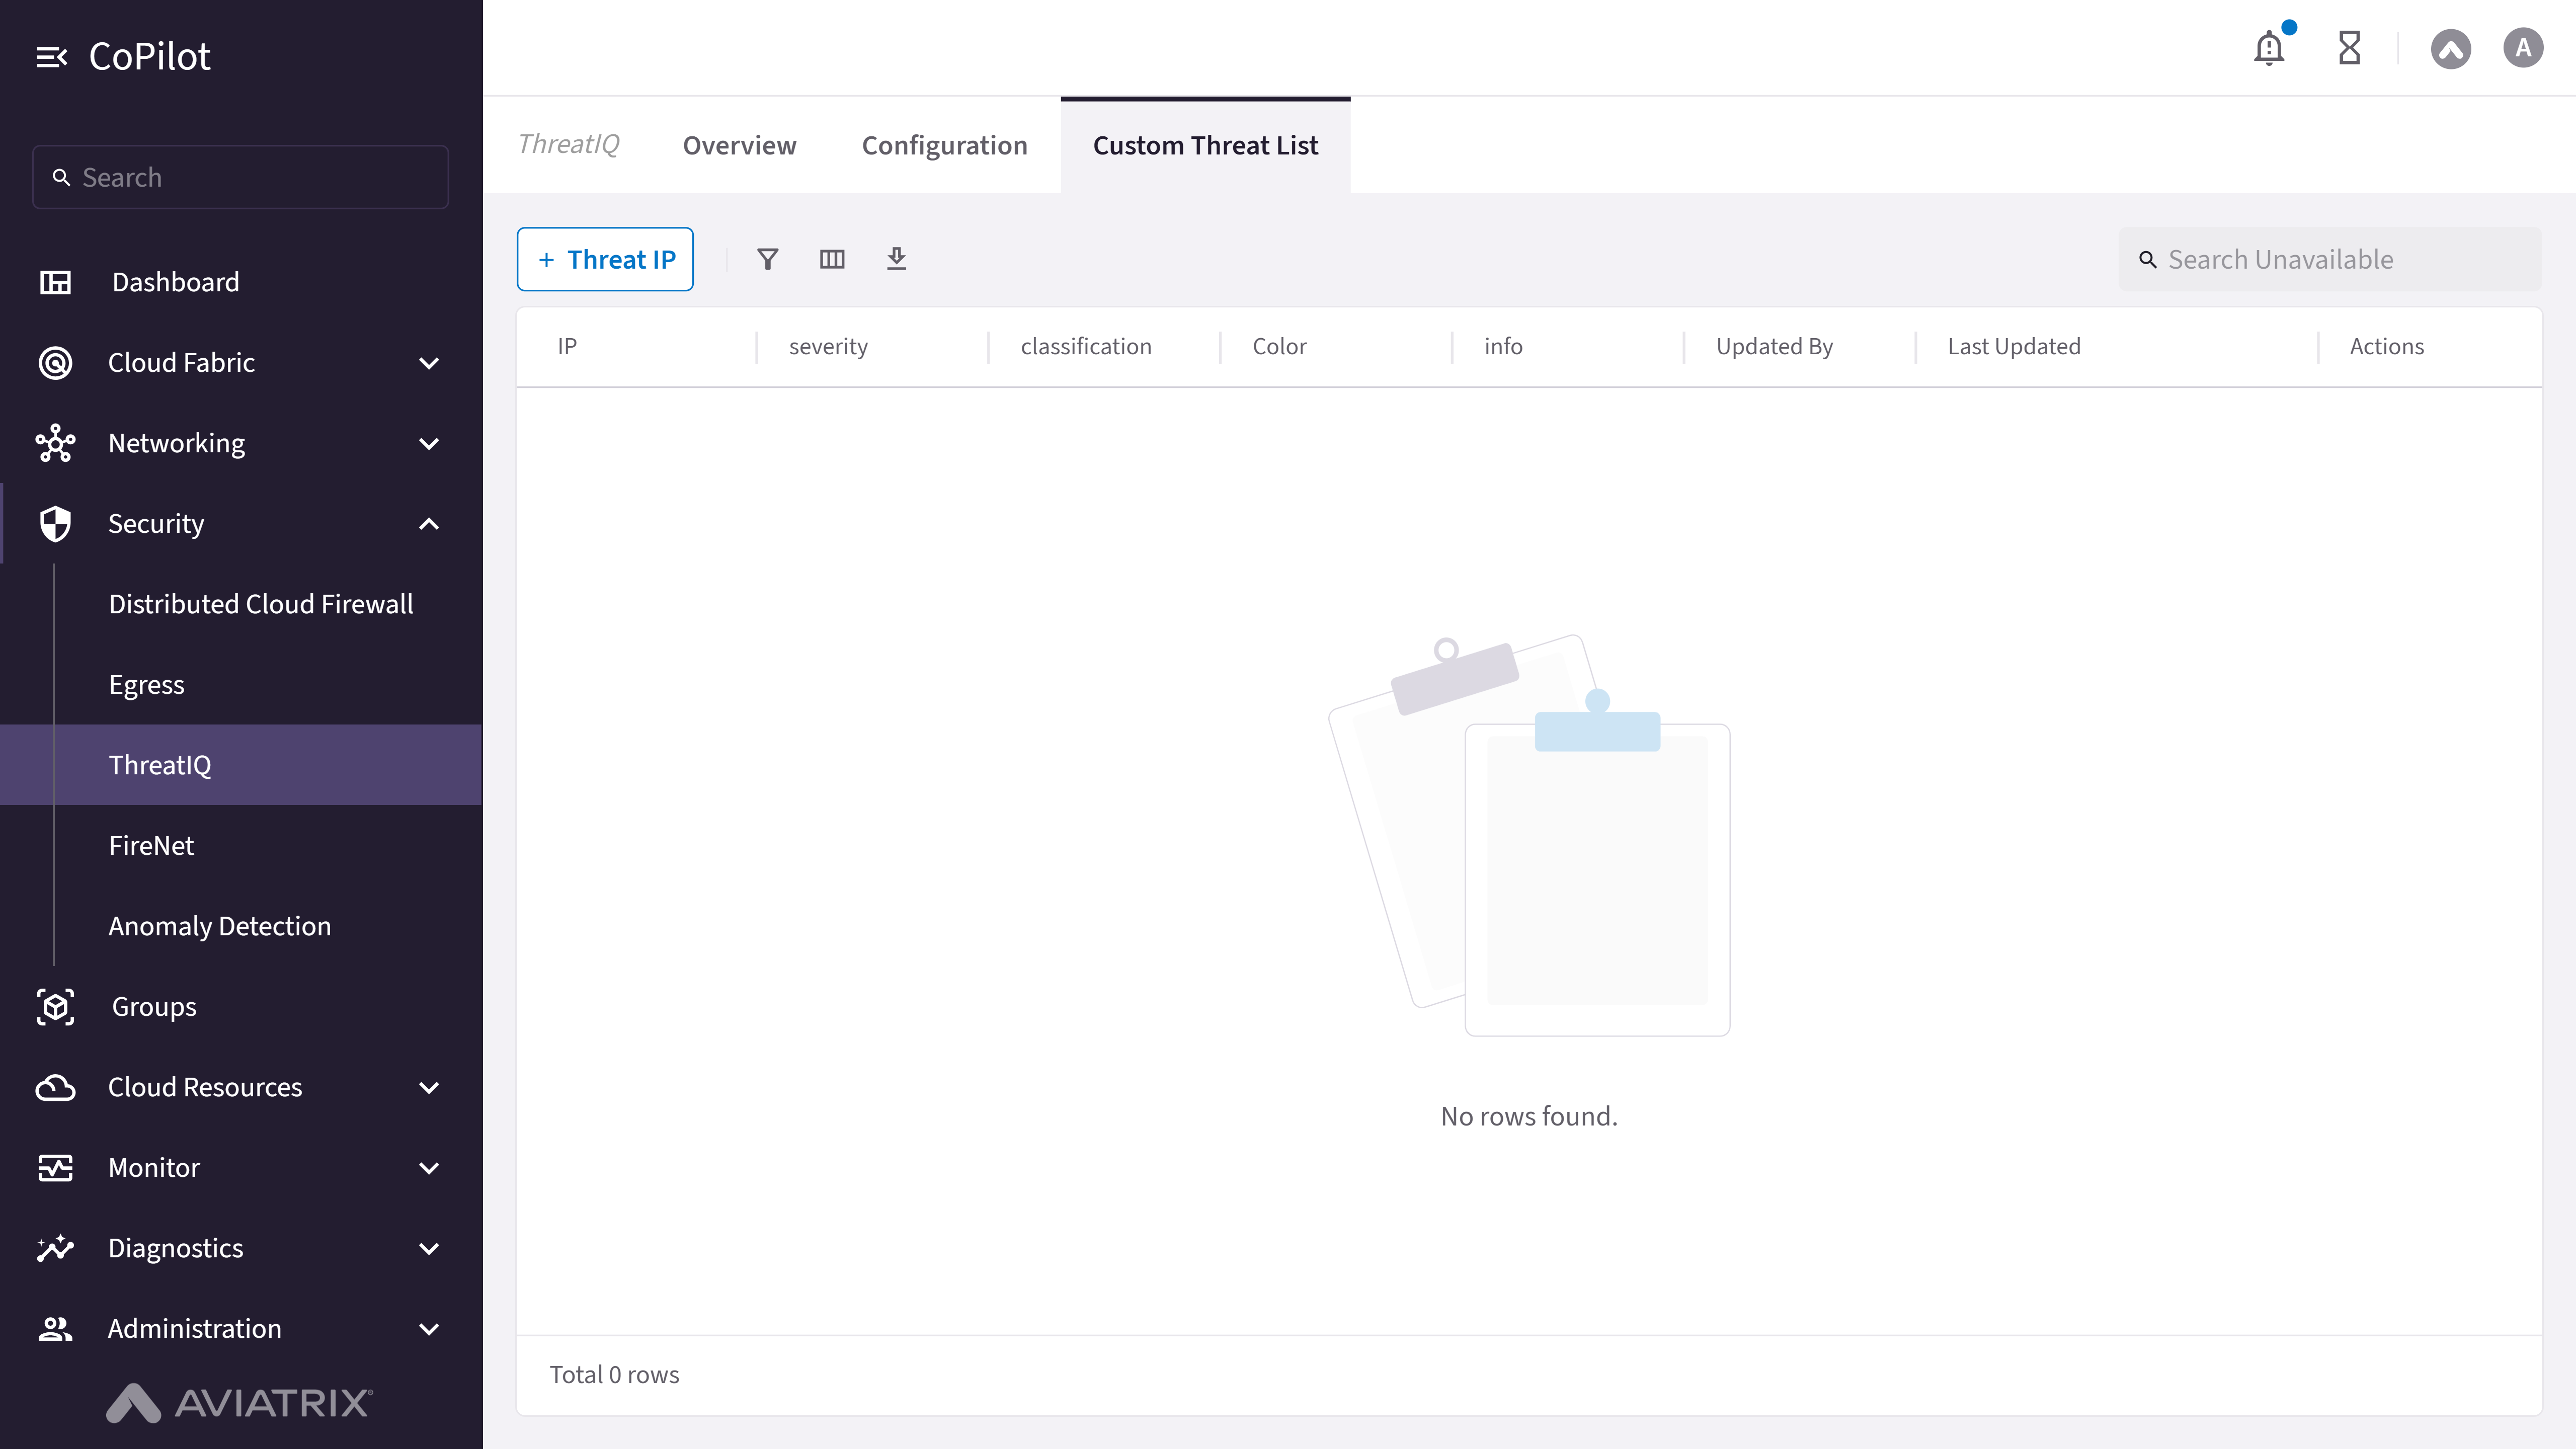Click the Security shield icon
This screenshot has width=2576, height=1449.
55,523
